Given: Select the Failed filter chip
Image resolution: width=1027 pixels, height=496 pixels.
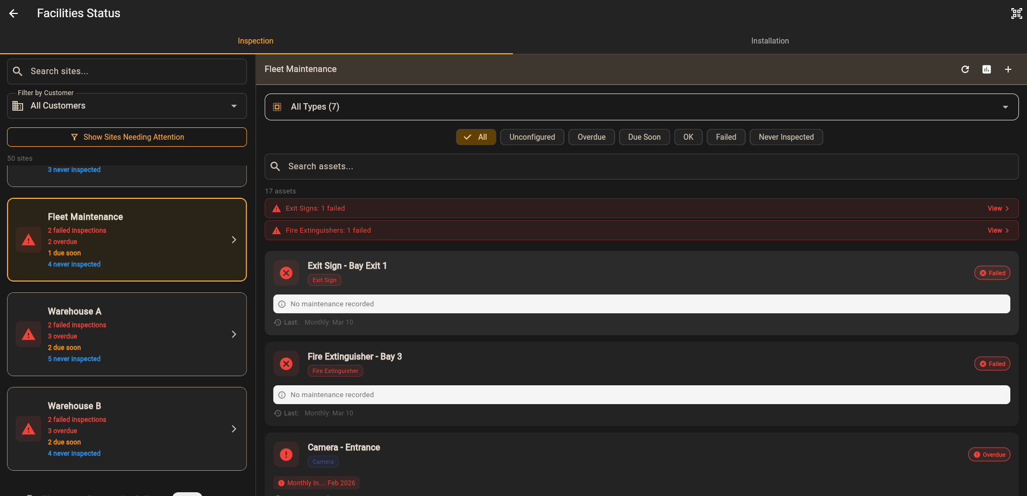Looking at the screenshot, I should (x=725, y=137).
